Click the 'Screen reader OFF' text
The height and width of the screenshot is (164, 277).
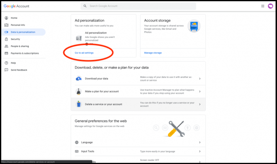[150, 160]
